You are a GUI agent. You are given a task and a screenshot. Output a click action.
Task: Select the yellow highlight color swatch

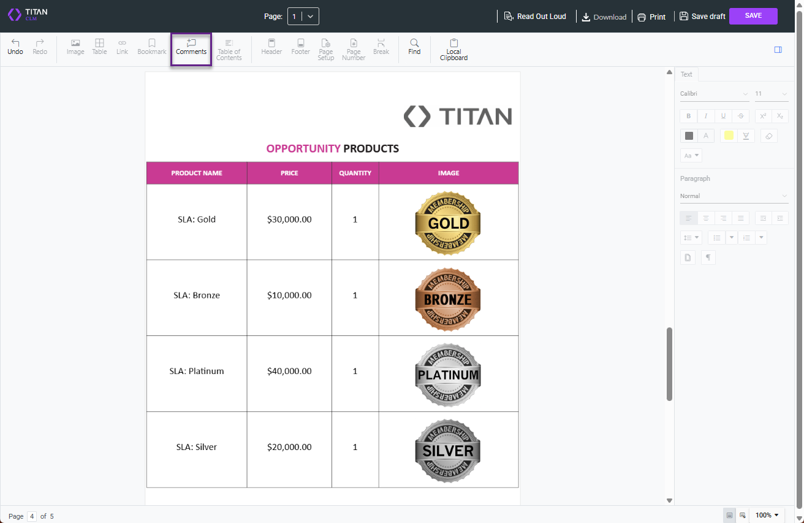coord(729,136)
